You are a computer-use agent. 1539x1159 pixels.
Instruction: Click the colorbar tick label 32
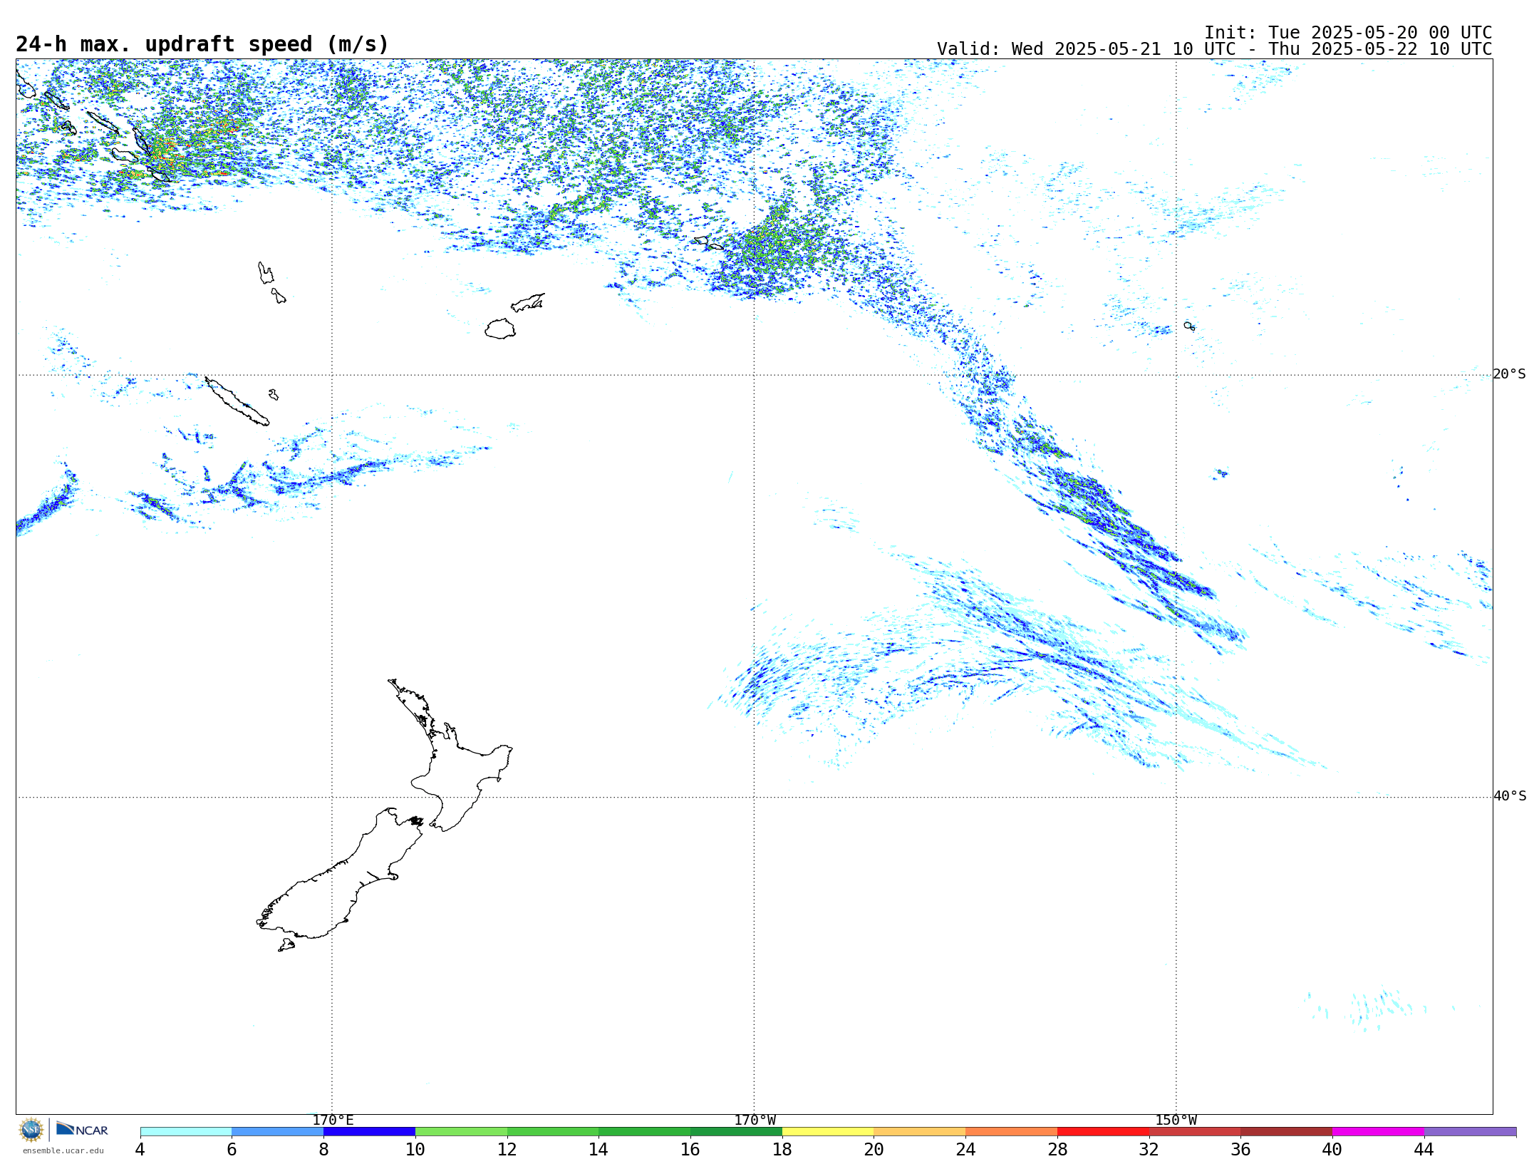point(1149,1149)
